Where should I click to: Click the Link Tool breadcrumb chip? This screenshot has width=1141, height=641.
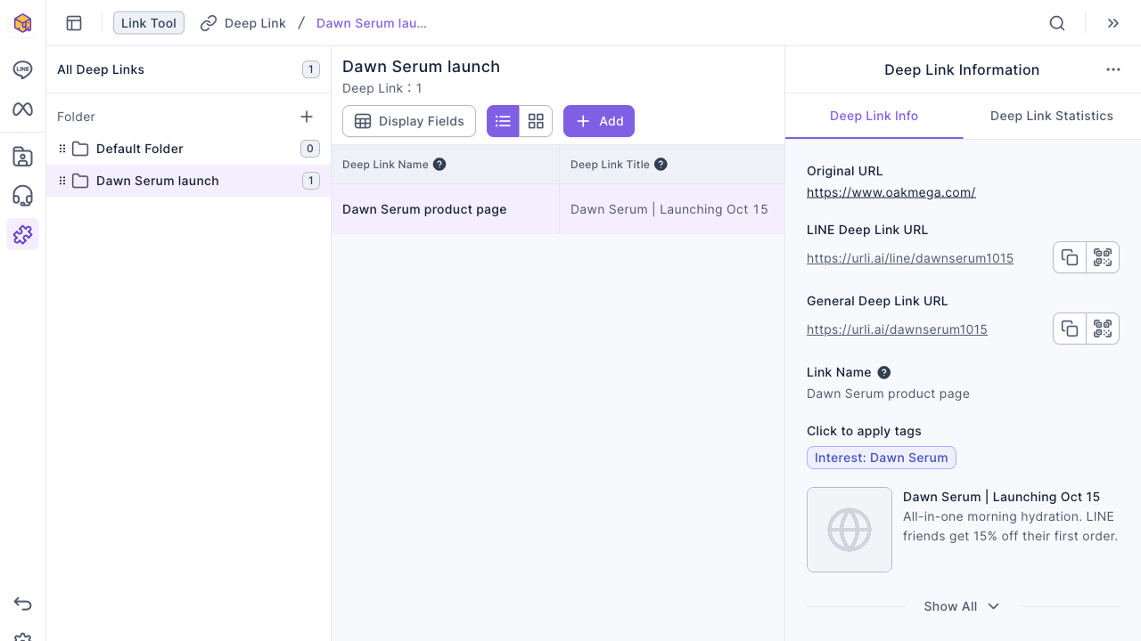(149, 23)
